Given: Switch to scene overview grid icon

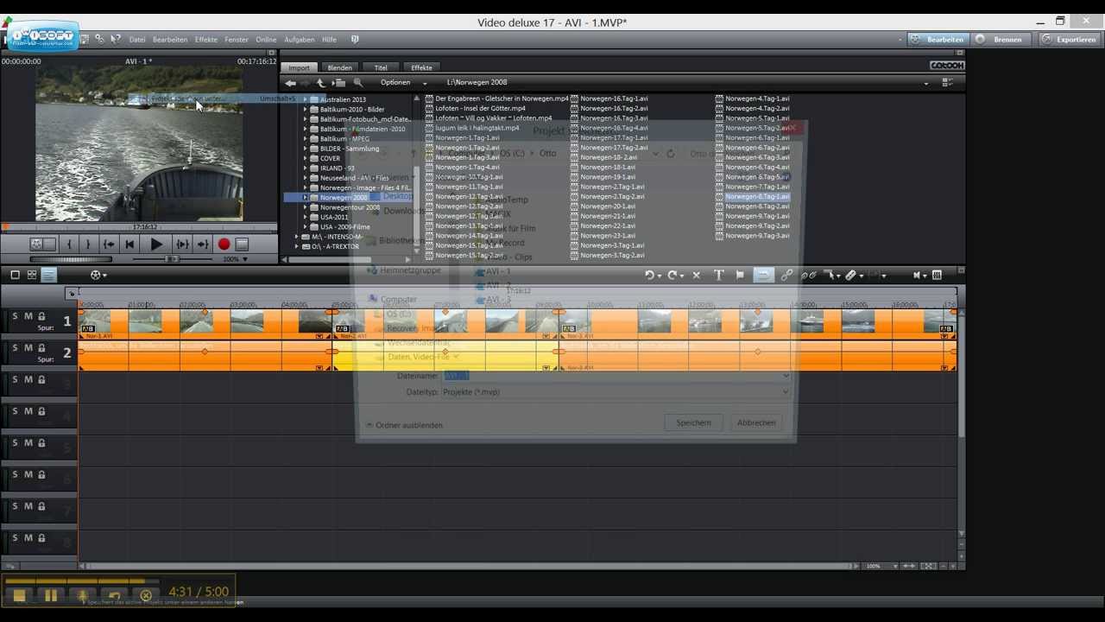Looking at the screenshot, I should (x=32, y=275).
